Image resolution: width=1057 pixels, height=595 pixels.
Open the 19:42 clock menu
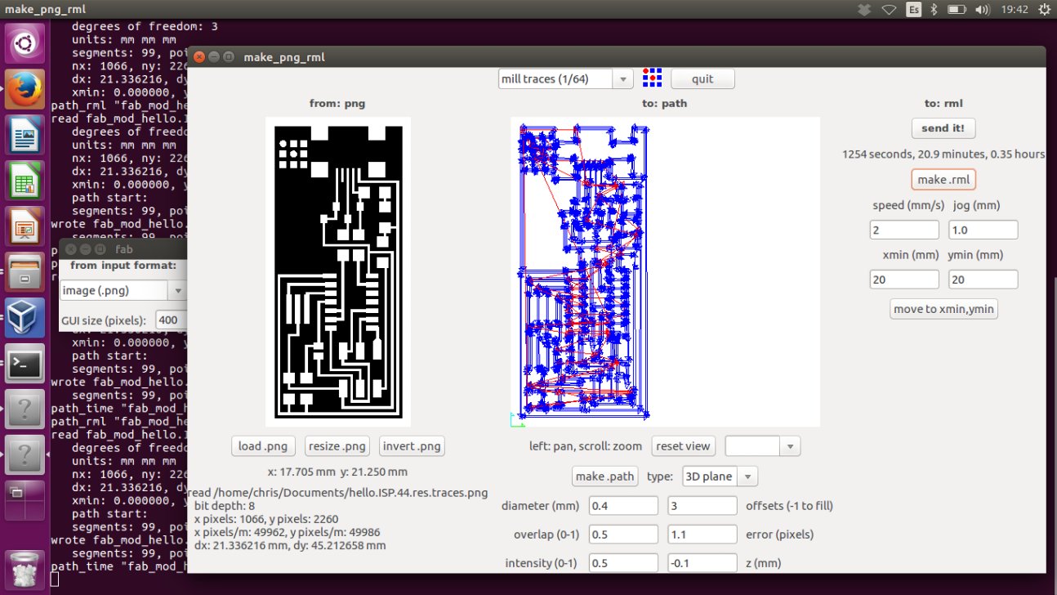[x=1013, y=10]
